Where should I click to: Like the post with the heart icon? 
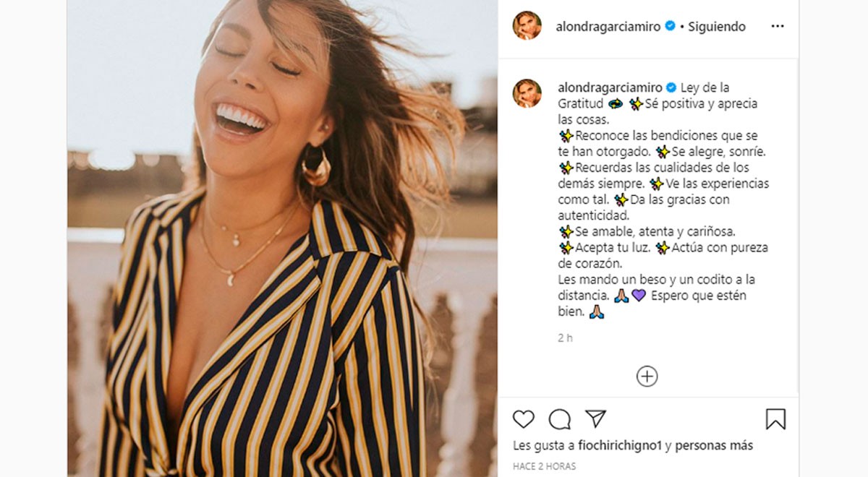click(523, 419)
